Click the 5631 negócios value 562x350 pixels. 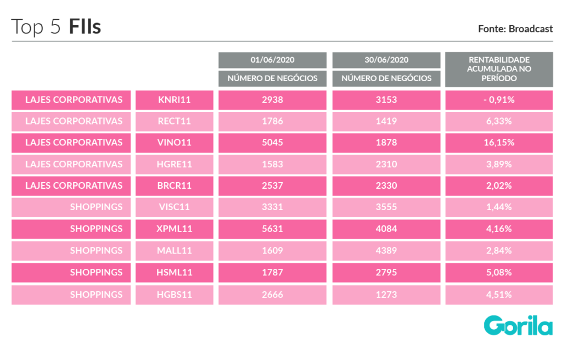[272, 229]
